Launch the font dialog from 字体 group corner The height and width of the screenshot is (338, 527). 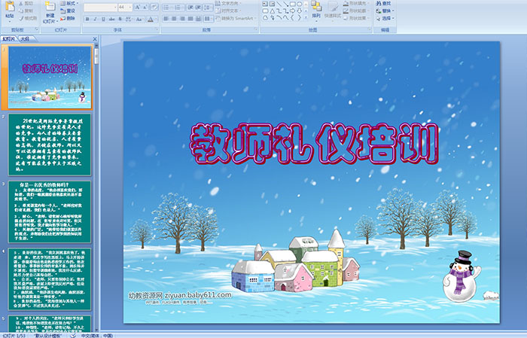pos(157,30)
